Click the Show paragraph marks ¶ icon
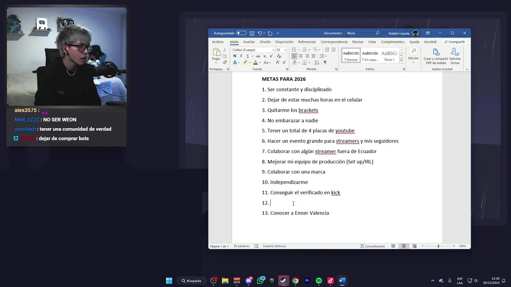Screen dimensions: 511x287 [x=325, y=63]
